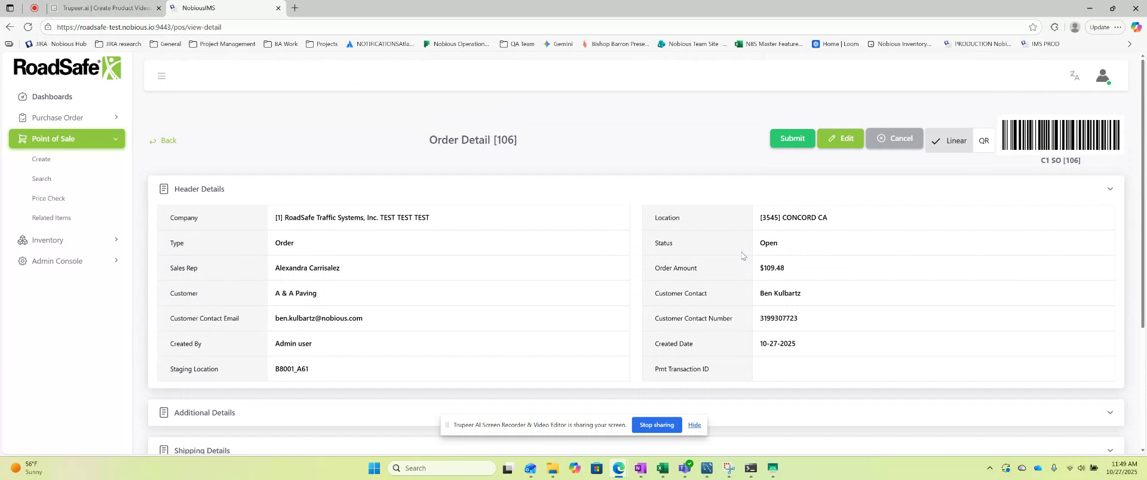Click the Dashboards sidebar icon
The height and width of the screenshot is (480, 1147).
coord(22,97)
